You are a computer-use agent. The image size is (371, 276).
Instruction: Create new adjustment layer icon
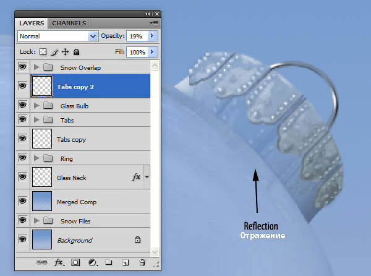click(x=93, y=262)
